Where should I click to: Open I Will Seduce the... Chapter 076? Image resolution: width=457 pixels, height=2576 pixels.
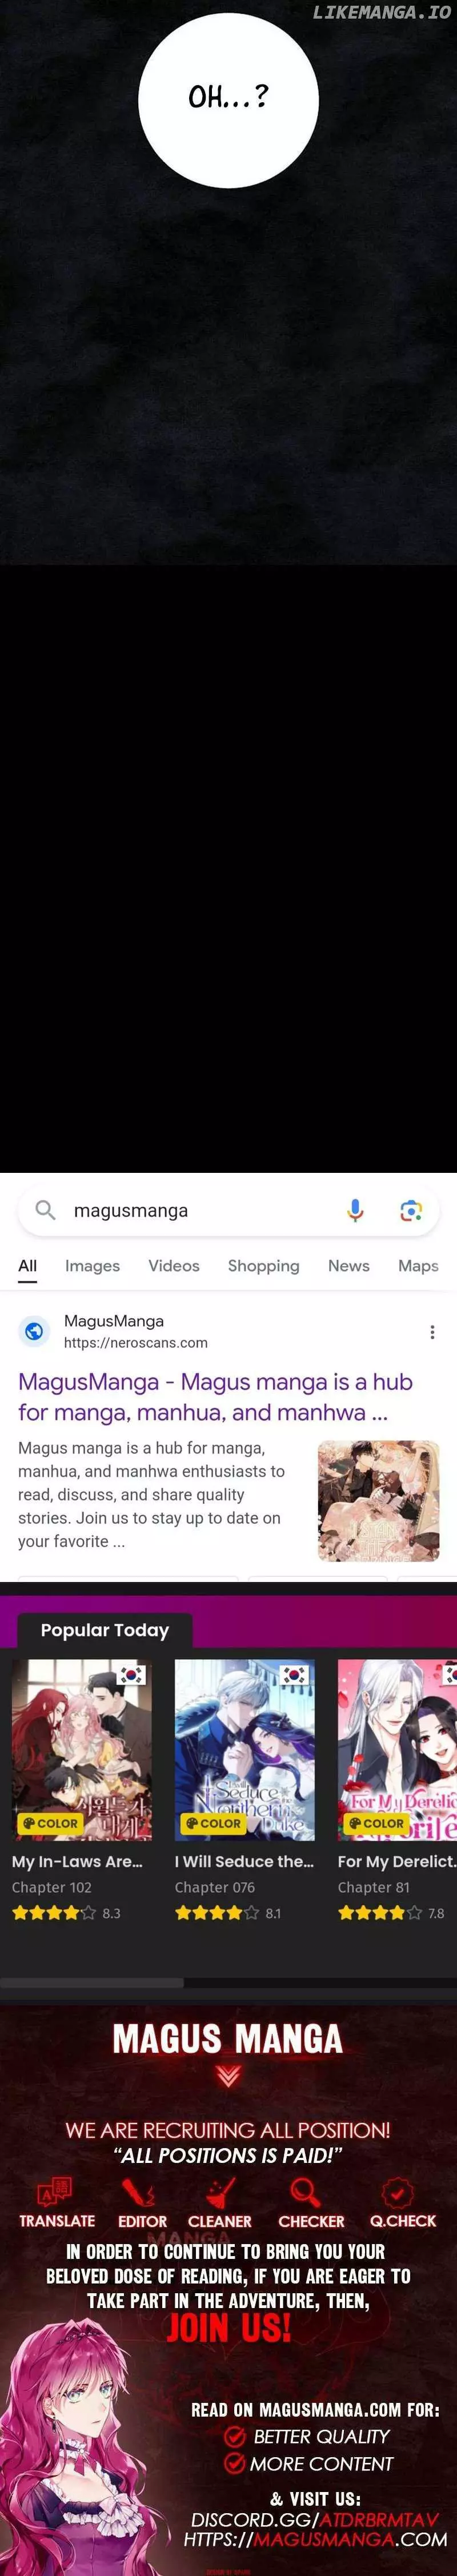tap(215, 1887)
